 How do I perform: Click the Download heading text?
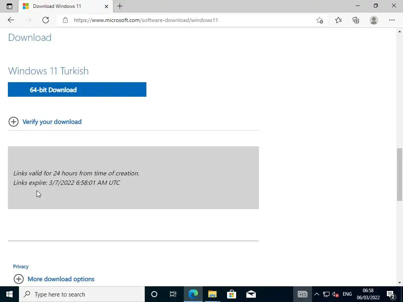30,37
